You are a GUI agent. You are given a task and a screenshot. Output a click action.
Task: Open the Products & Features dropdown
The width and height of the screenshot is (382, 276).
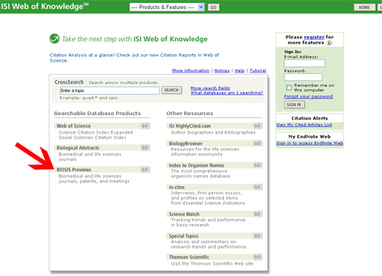(167, 7)
